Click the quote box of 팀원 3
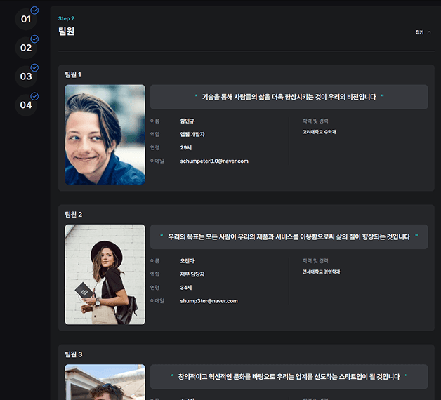This screenshot has height=400, width=441. coord(289,377)
